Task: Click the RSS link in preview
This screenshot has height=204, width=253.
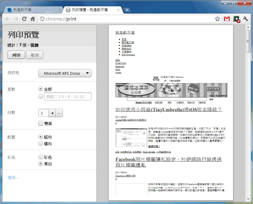Action: (118, 60)
